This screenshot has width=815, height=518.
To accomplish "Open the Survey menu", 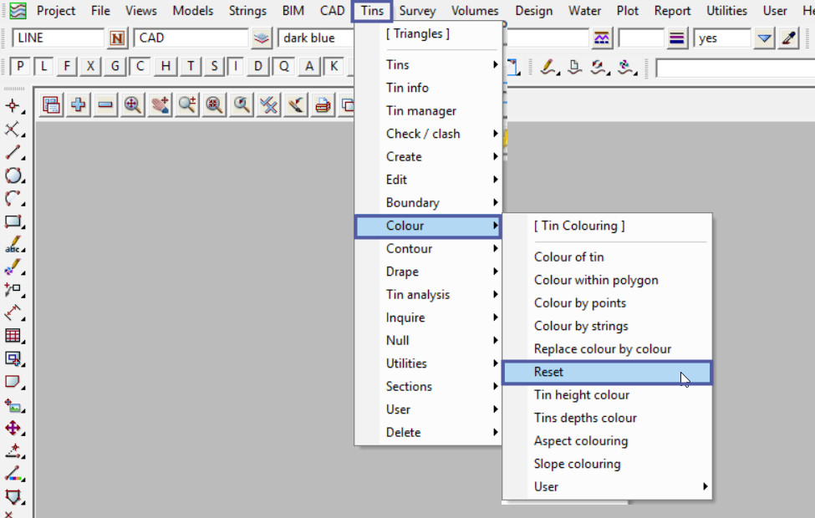I will tap(416, 11).
